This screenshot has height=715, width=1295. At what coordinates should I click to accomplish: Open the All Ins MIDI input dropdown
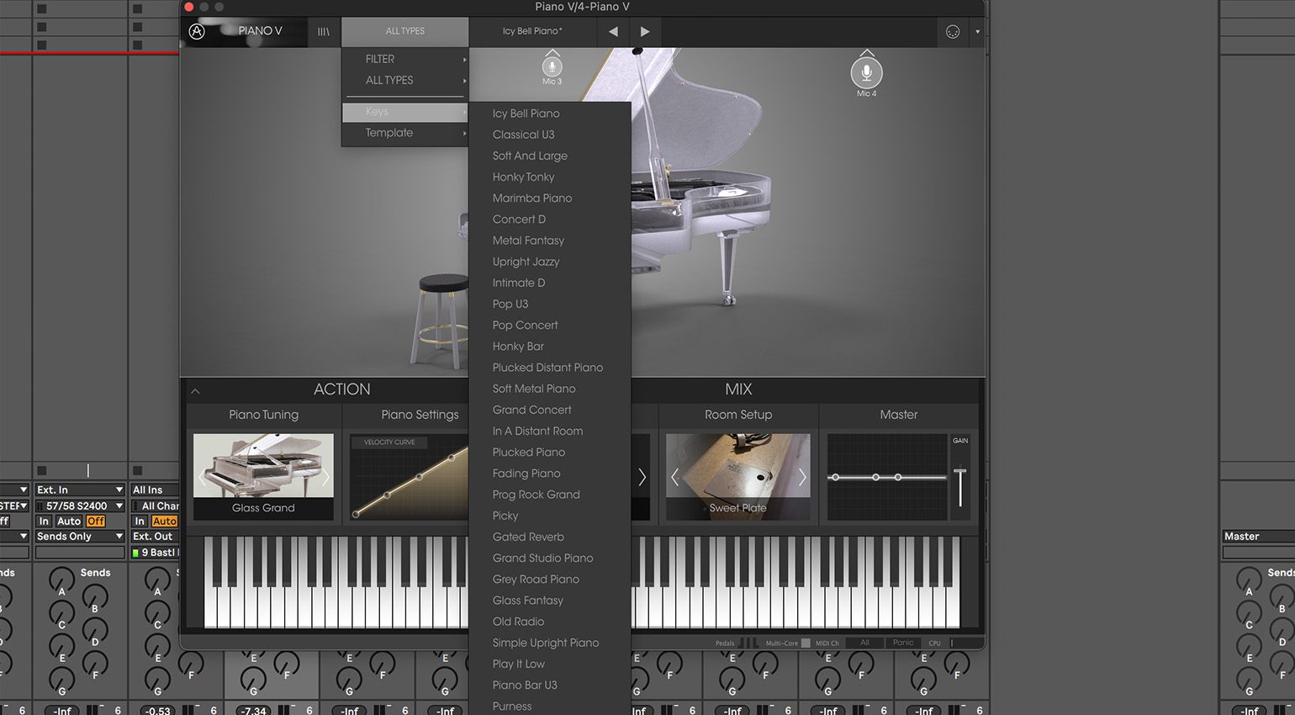coord(155,490)
